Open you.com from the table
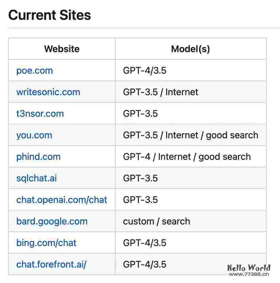Viewport: 280px width, 283px height. click(x=34, y=135)
